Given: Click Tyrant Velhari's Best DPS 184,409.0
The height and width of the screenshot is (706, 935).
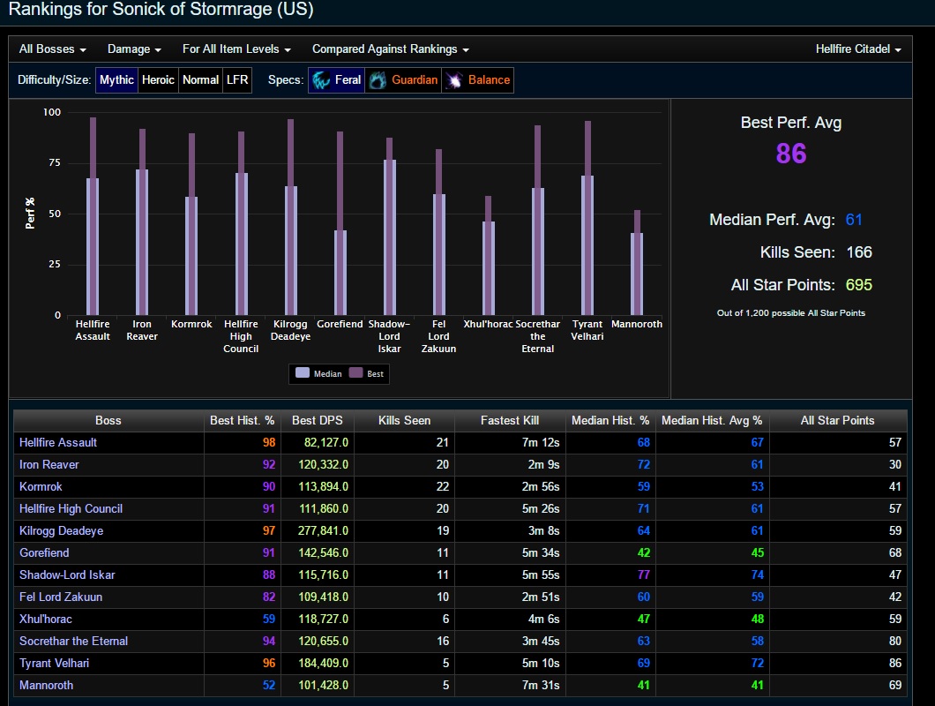Looking at the screenshot, I should (x=323, y=663).
